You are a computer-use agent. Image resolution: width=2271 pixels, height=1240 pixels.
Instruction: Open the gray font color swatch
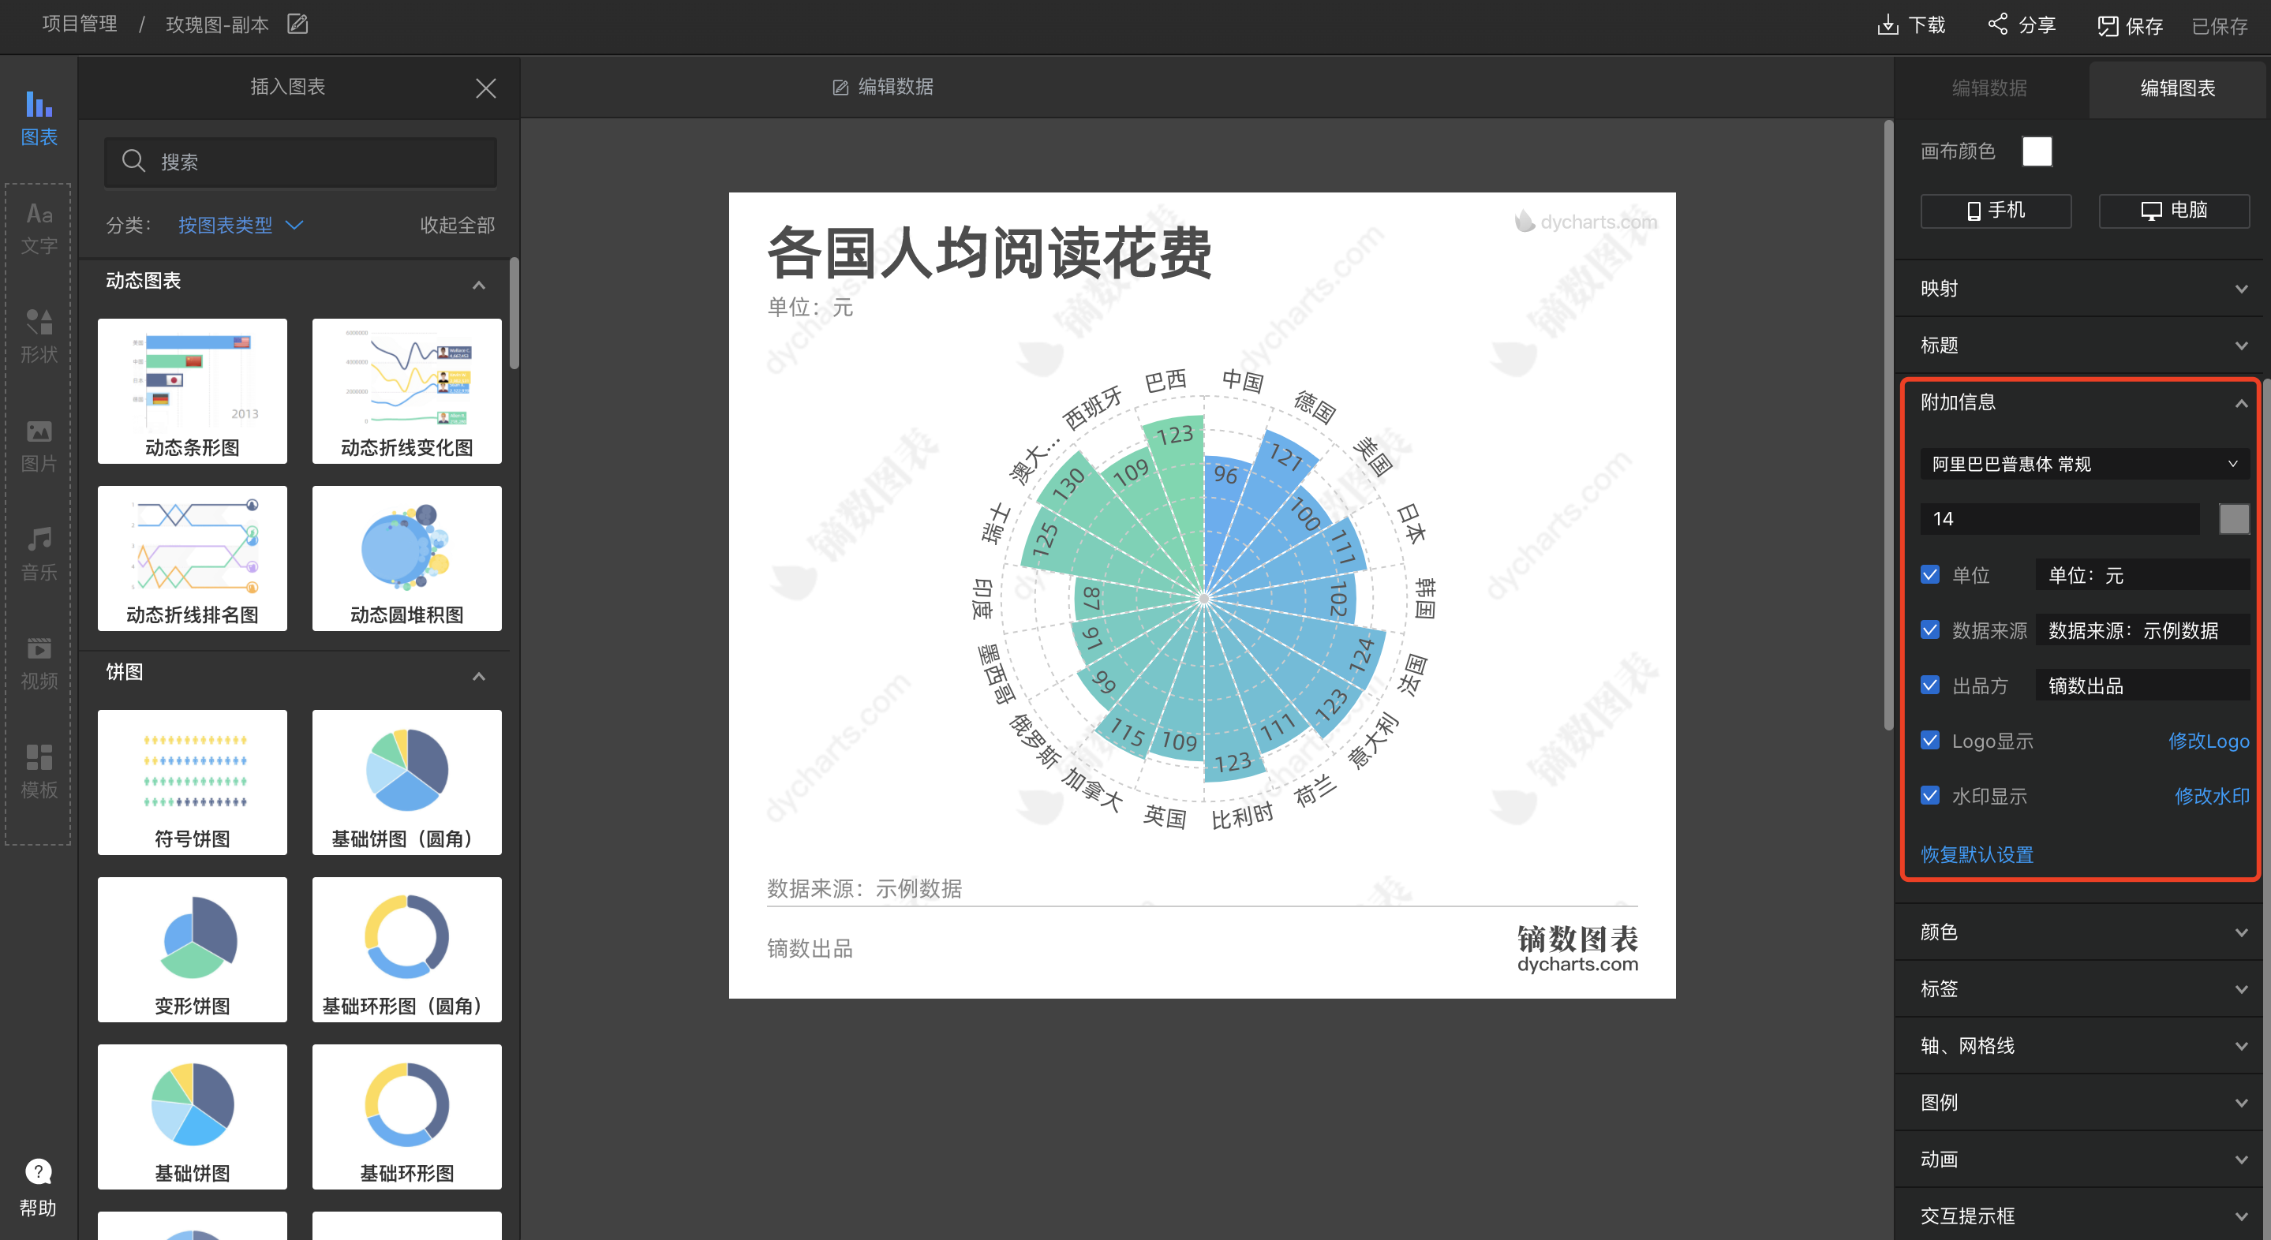pos(2234,518)
